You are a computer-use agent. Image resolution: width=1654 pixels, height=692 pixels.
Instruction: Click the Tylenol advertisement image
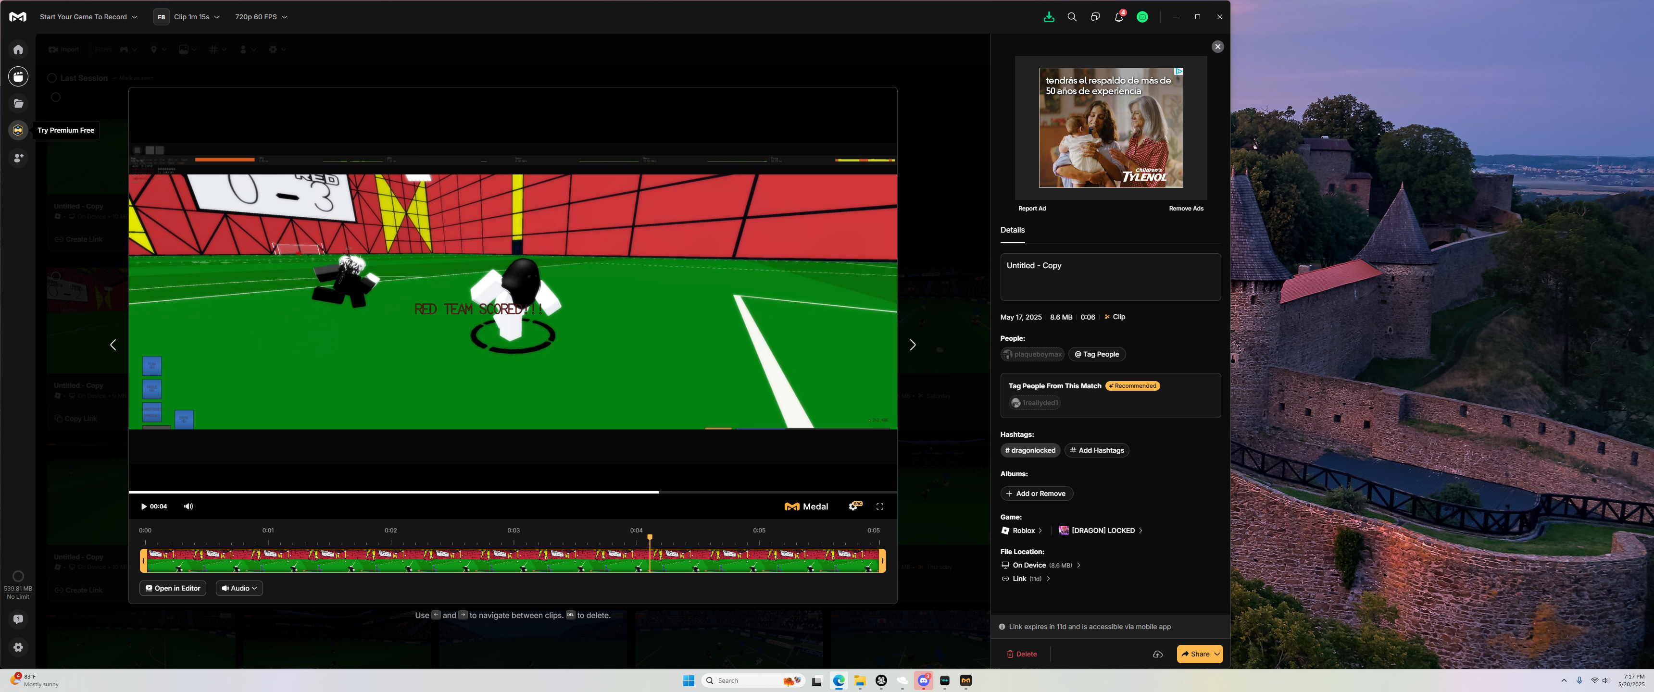tap(1110, 128)
